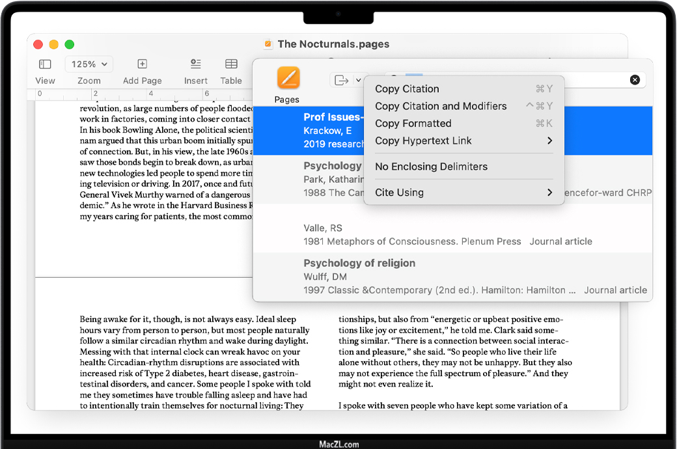The height and width of the screenshot is (449, 677).
Task: Click the View sidebar icon
Action: 45,64
